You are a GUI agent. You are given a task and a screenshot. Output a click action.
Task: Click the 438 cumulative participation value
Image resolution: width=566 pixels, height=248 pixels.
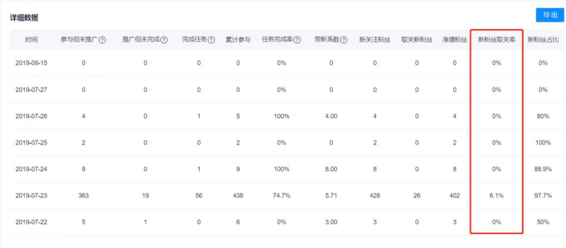(238, 195)
